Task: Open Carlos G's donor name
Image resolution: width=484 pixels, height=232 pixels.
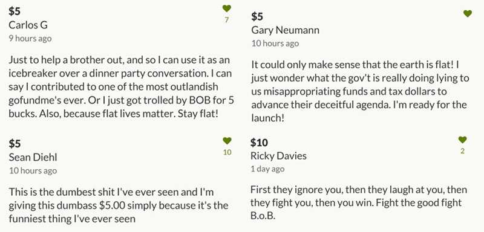Action: (28, 25)
